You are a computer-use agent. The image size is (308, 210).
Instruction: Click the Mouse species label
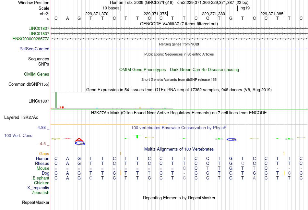(43, 168)
